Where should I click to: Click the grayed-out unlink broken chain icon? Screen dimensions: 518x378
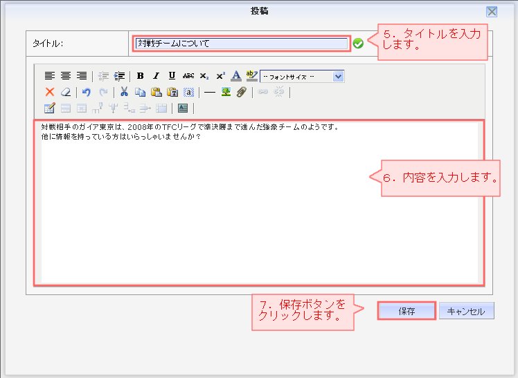(x=279, y=92)
